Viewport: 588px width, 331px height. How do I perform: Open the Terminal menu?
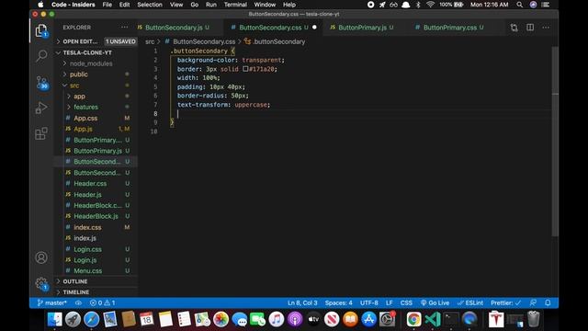point(235,5)
